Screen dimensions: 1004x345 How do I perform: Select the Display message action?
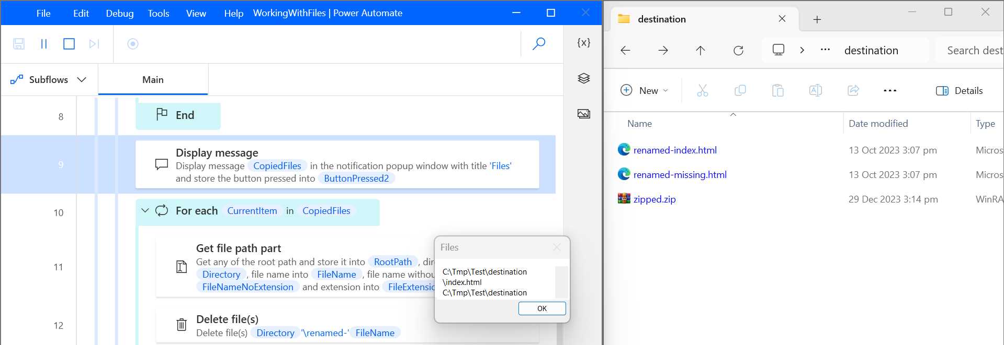[x=337, y=164]
